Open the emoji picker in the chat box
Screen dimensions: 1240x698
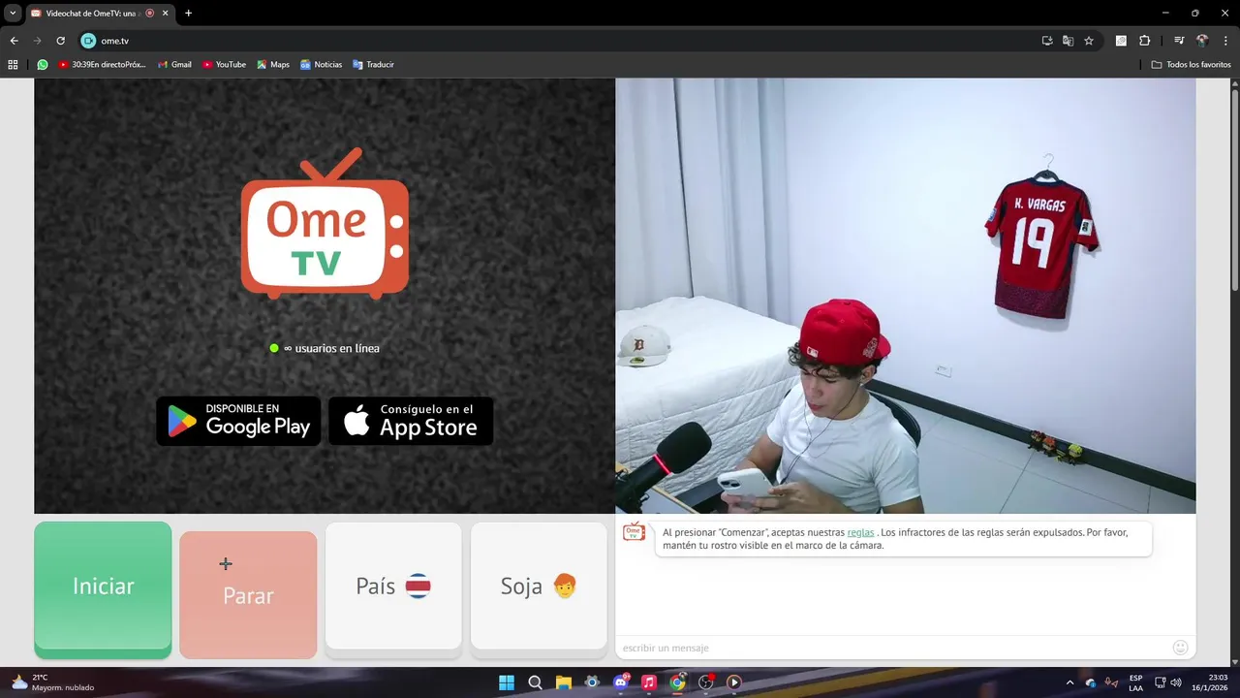pos(1180,648)
